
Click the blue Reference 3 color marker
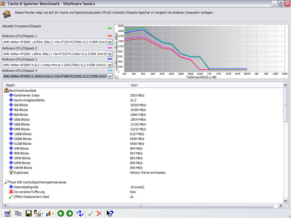pos(110,59)
